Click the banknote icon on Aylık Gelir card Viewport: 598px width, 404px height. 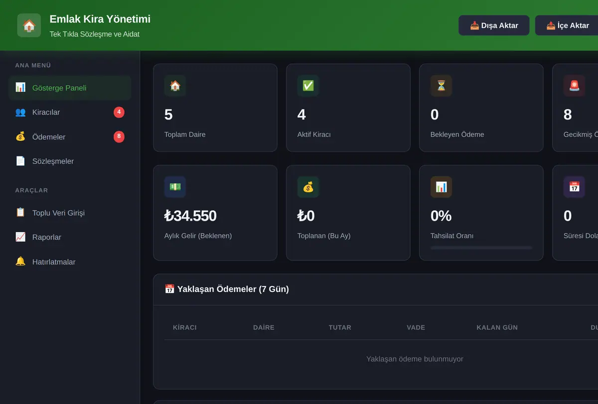175,187
